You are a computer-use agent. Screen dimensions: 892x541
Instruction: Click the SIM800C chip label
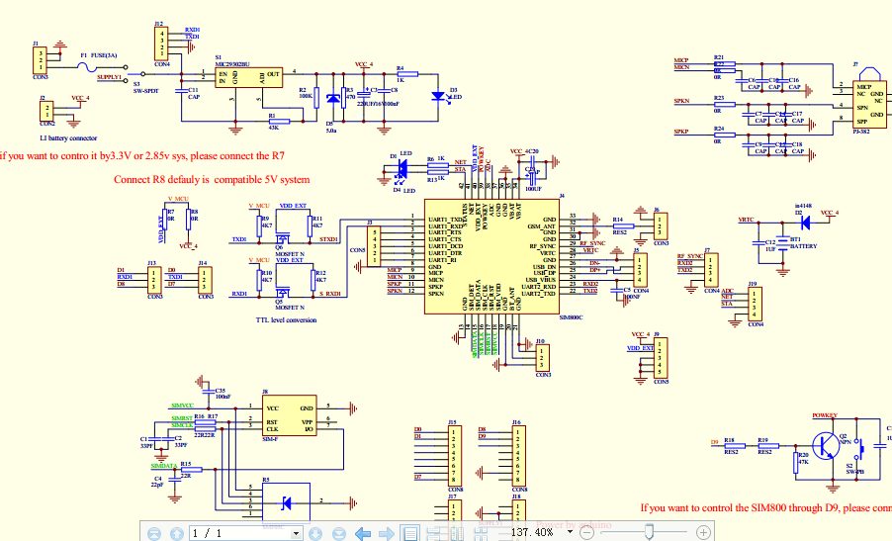point(572,318)
